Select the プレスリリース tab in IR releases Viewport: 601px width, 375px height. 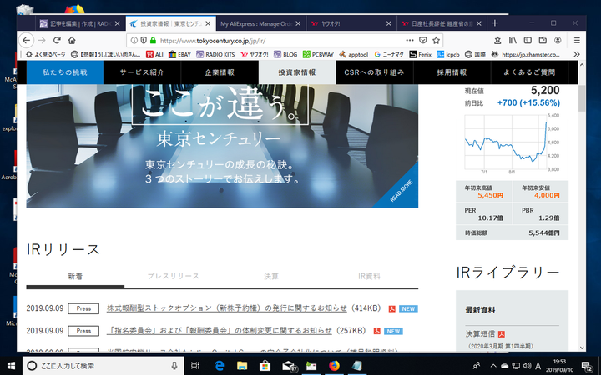coord(173,275)
